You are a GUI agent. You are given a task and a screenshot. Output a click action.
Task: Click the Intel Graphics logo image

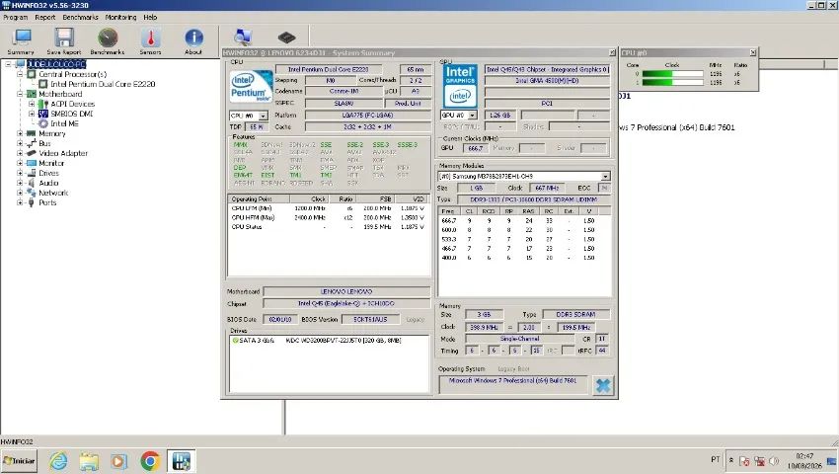coord(460,87)
